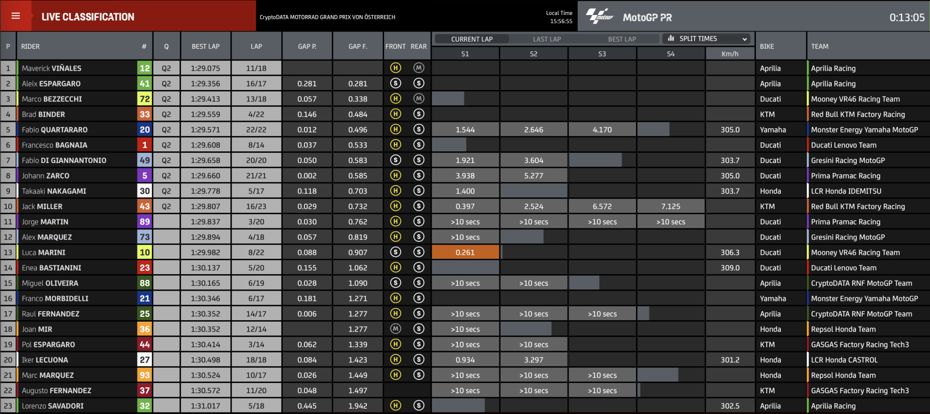930x414 pixels.
Task: Select rider Francesco BAGNAIA
Action: 54,145
